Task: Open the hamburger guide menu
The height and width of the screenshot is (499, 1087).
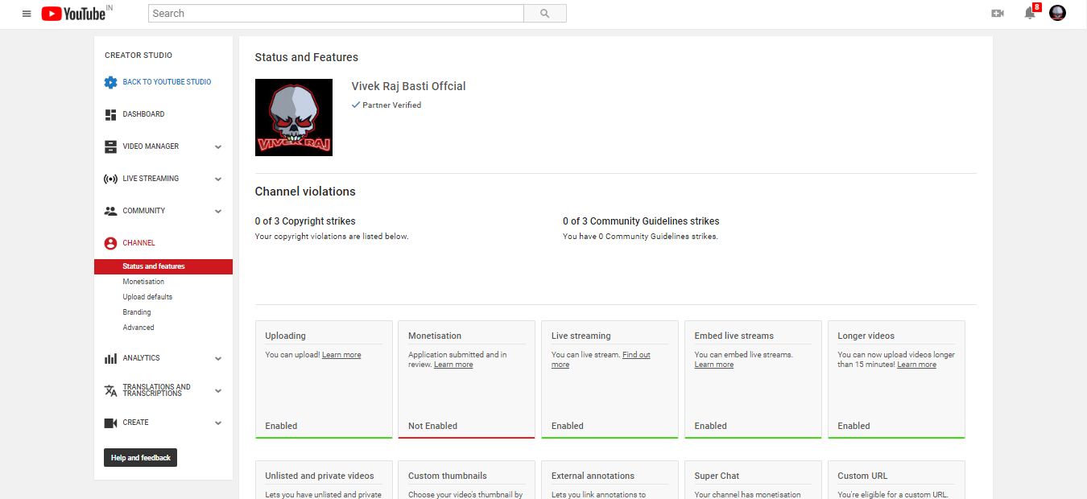Action: (27, 14)
